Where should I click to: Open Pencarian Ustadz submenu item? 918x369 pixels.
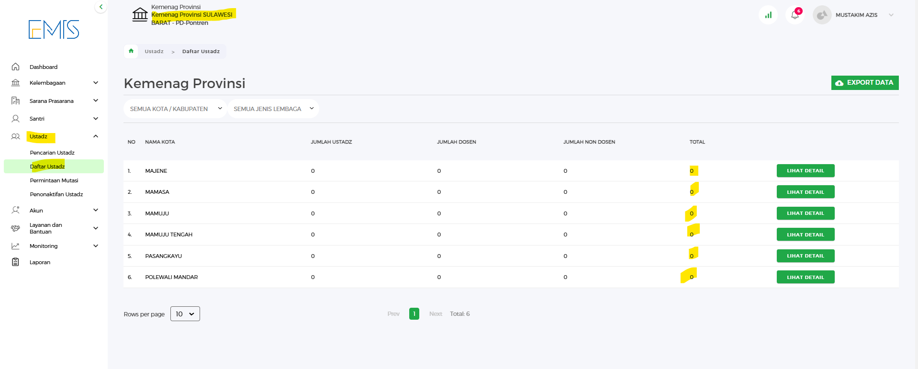[x=52, y=153]
